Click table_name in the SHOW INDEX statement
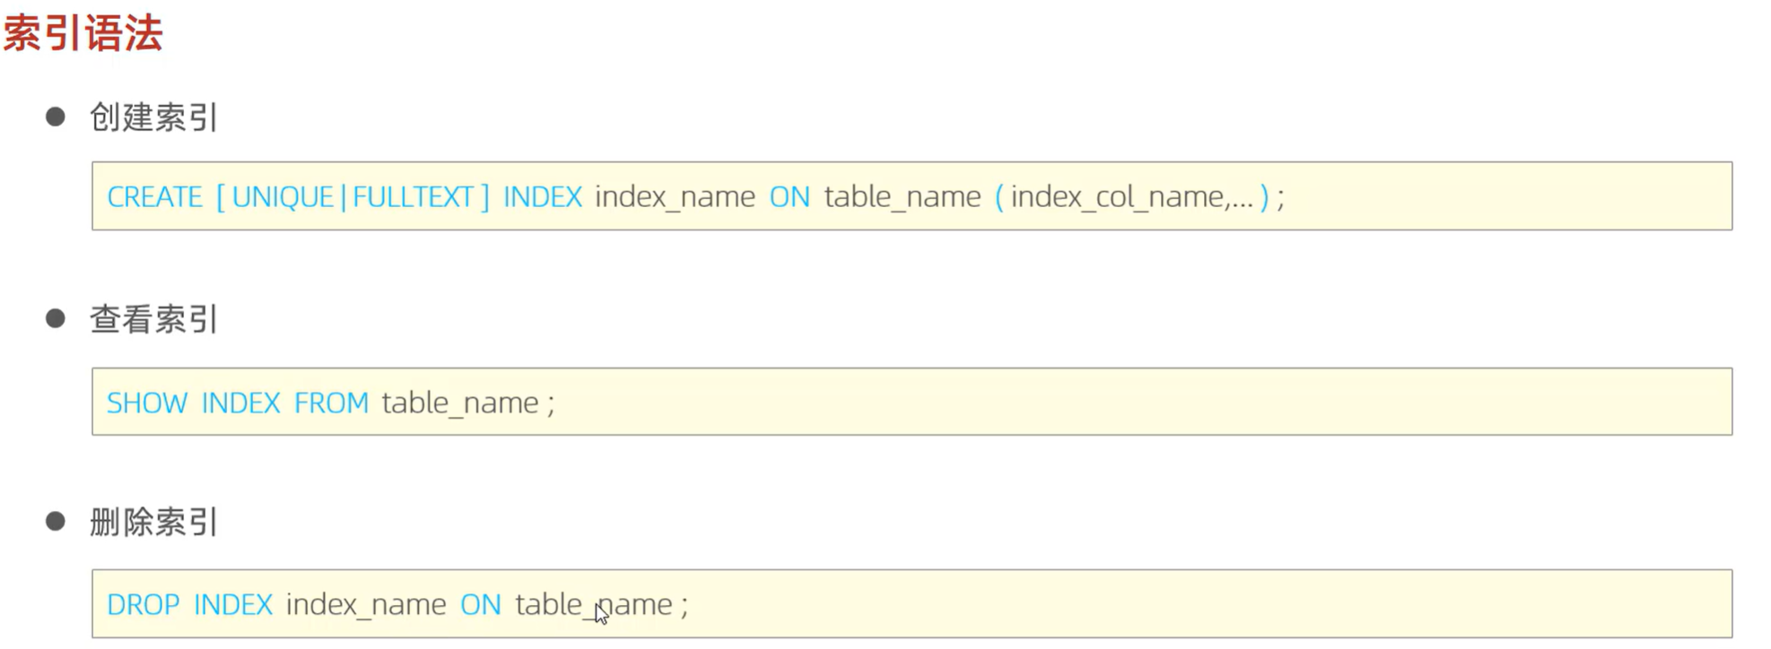The height and width of the screenshot is (649, 1771). 459,403
